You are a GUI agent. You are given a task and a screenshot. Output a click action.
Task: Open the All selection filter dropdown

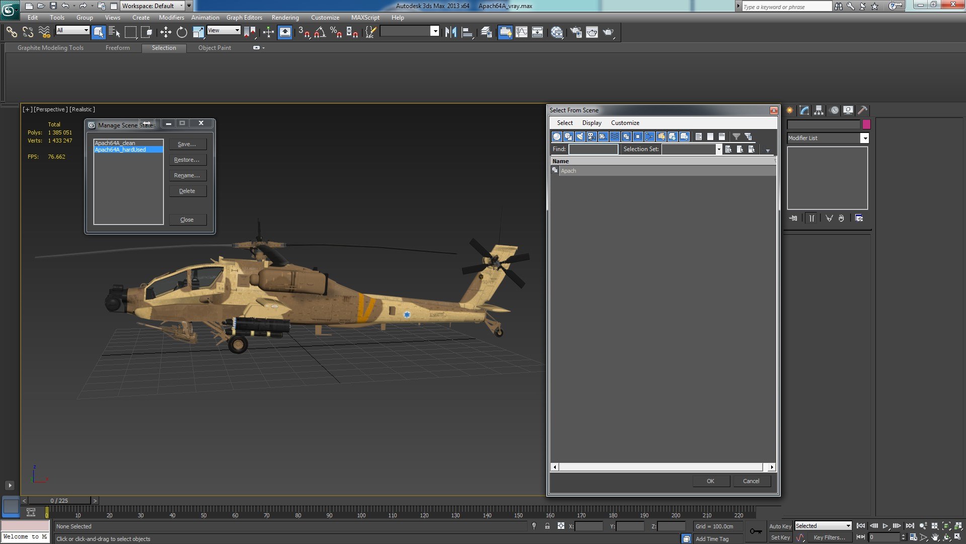tap(72, 30)
